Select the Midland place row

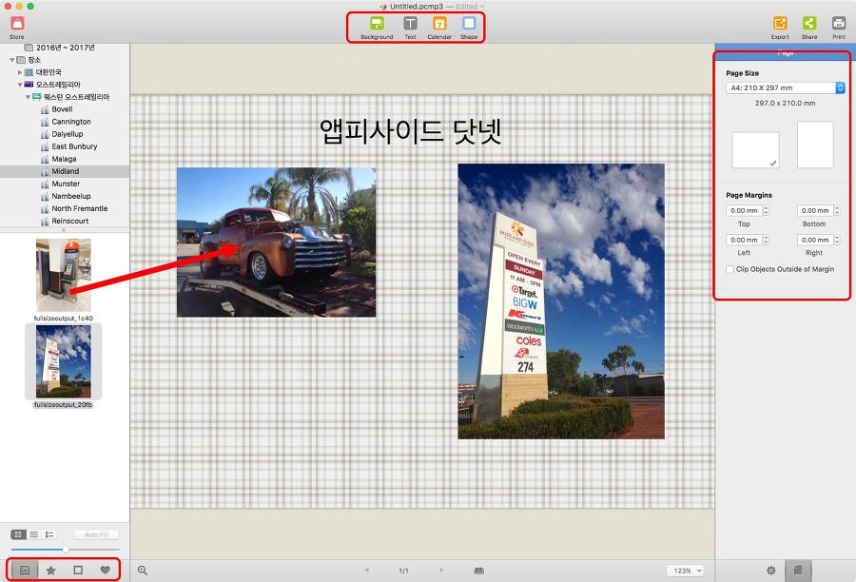coord(65,171)
